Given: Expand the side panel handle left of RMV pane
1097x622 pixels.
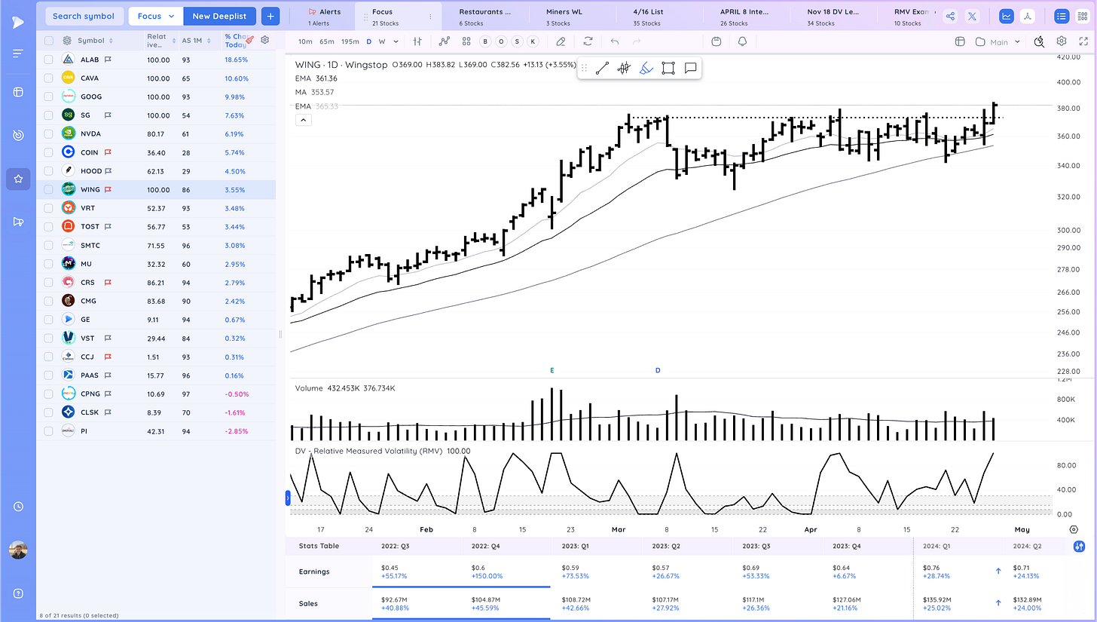Looking at the screenshot, I should 287,498.
